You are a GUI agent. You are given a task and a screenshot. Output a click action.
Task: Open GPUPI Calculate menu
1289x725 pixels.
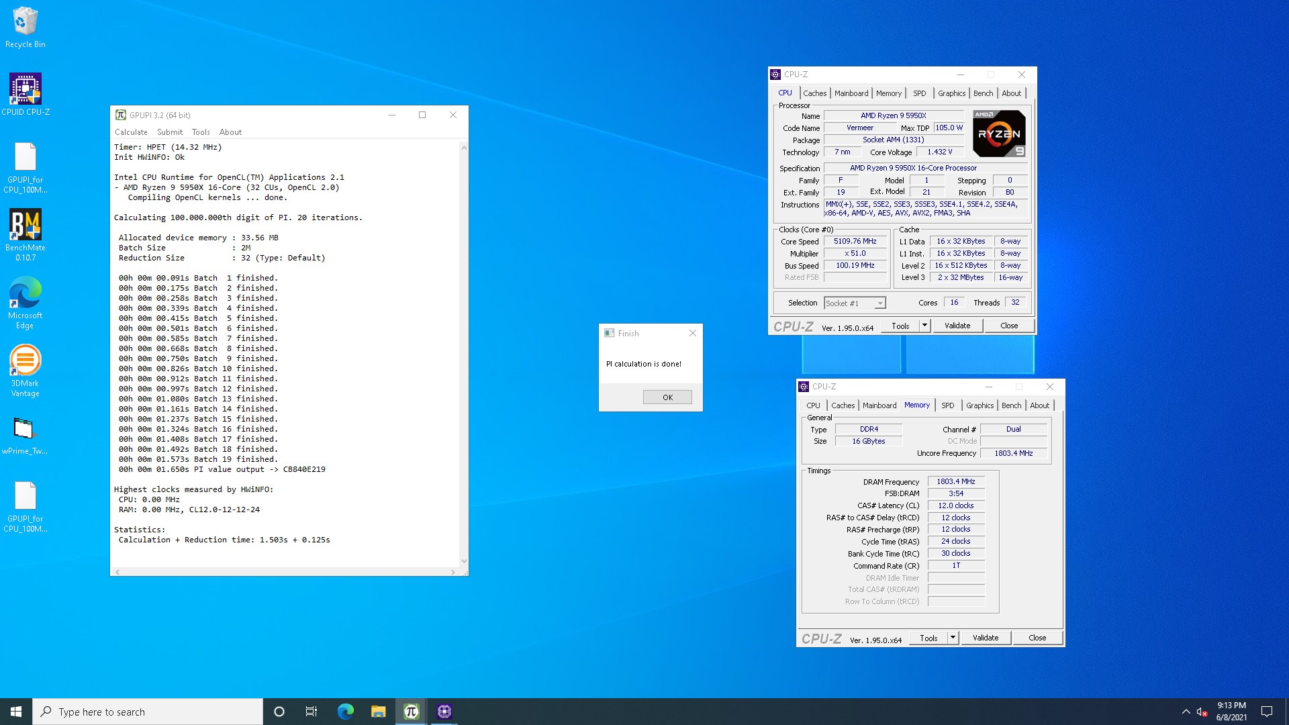pos(131,132)
